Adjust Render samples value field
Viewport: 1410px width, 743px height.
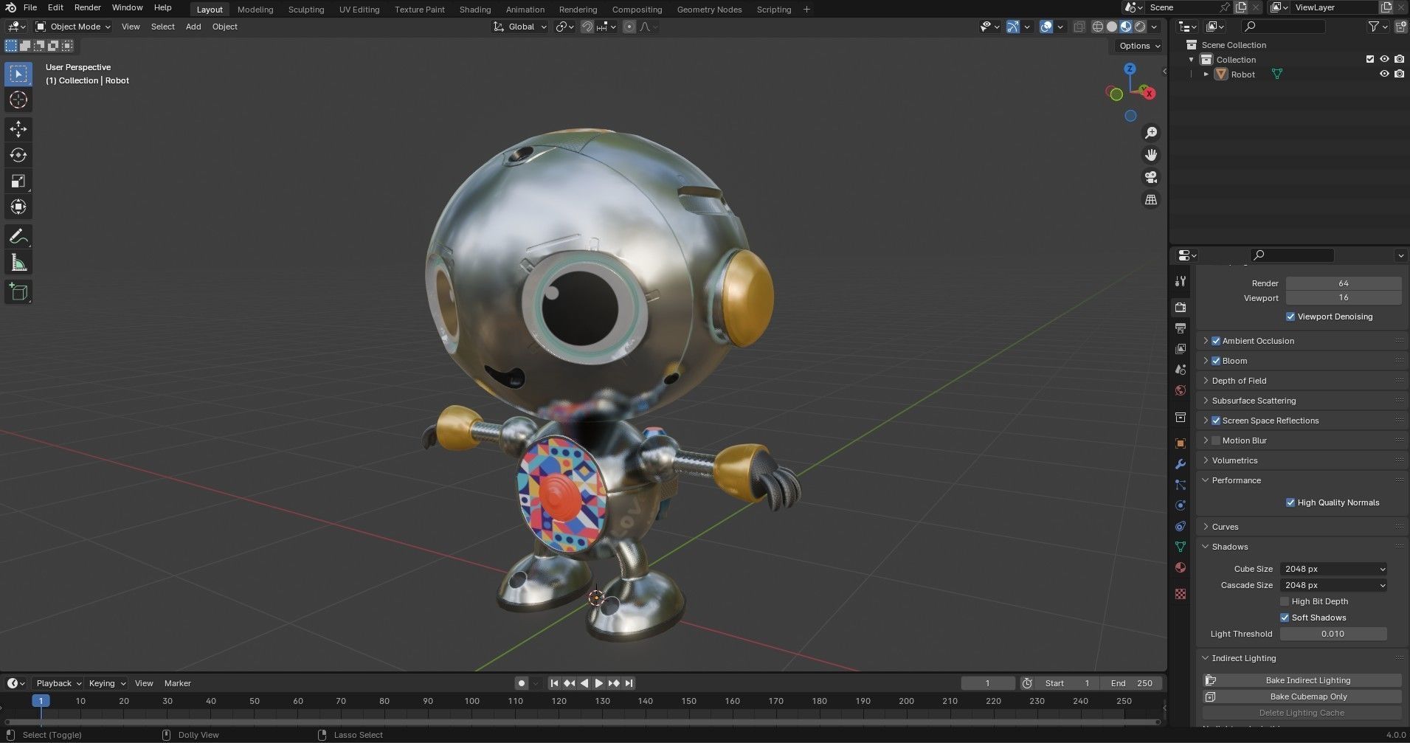[1343, 283]
